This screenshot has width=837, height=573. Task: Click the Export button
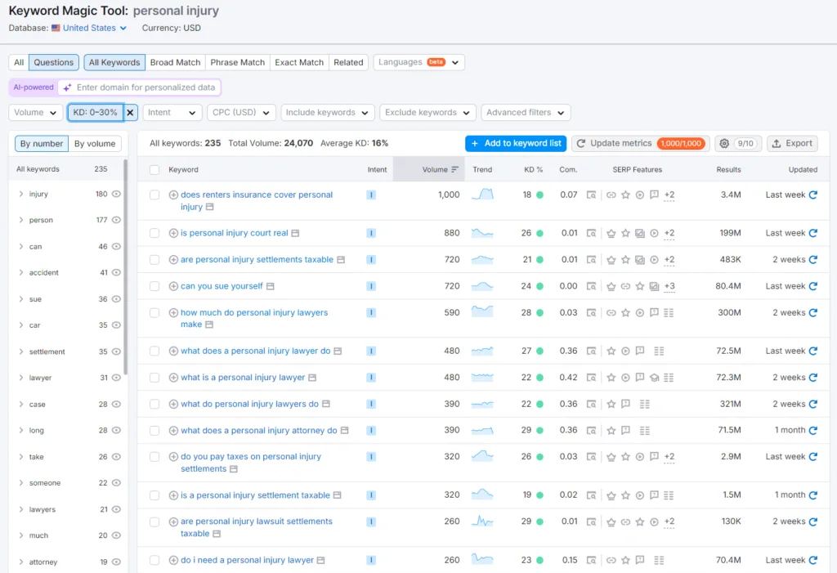792,143
